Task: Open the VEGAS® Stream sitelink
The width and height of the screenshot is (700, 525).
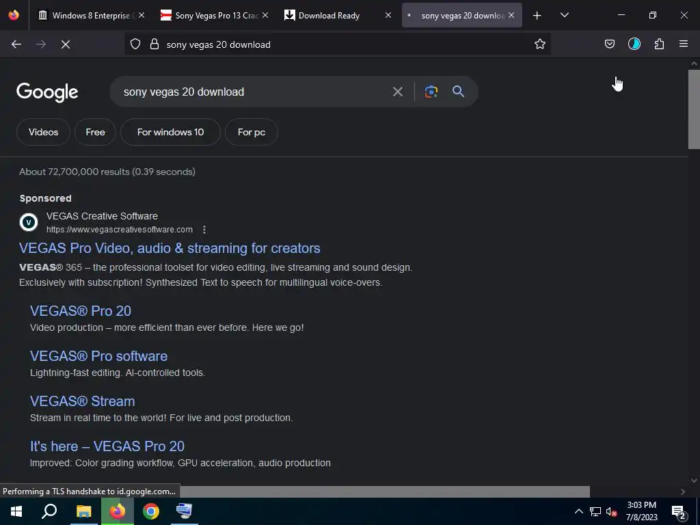Action: tap(82, 401)
